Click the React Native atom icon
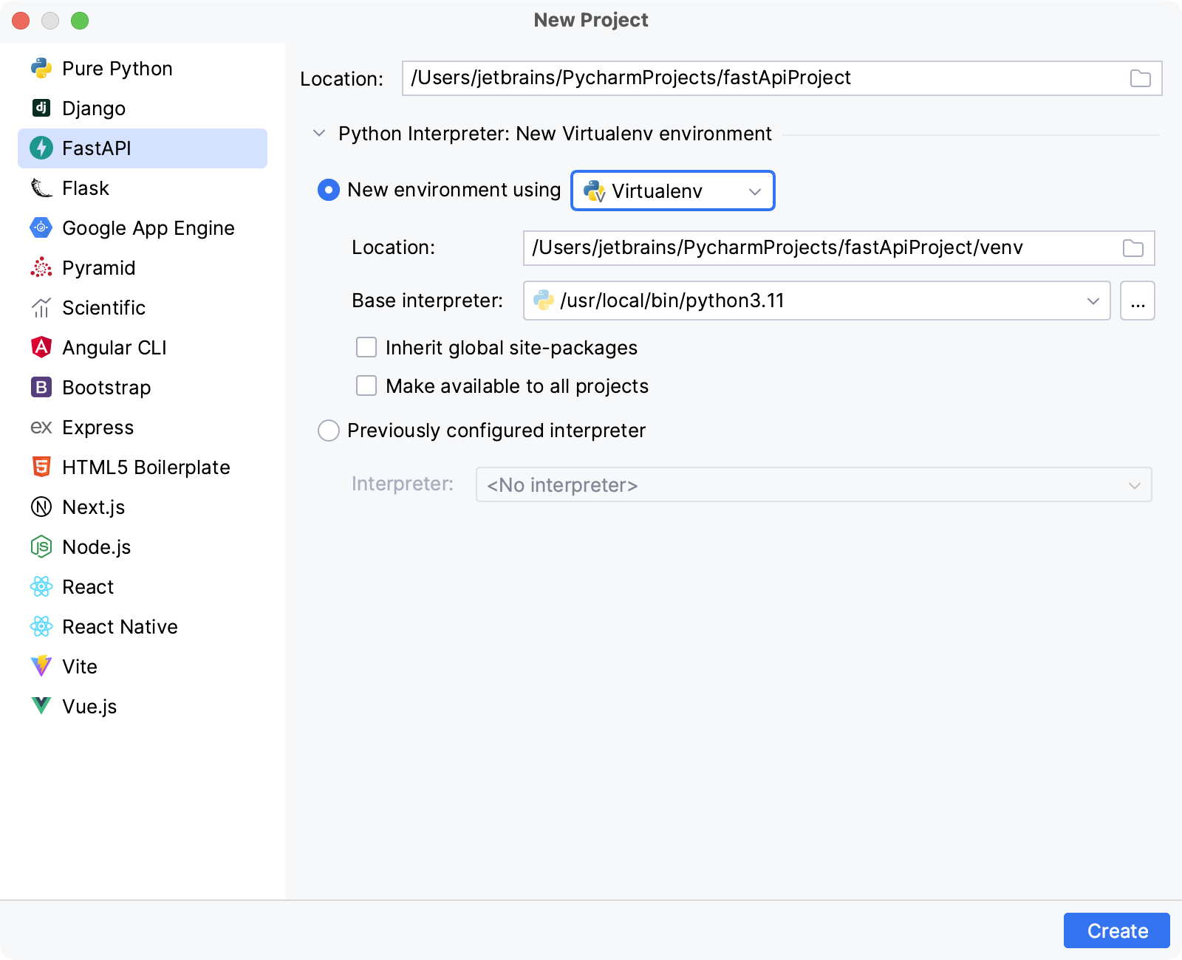The height and width of the screenshot is (960, 1182). click(x=41, y=626)
